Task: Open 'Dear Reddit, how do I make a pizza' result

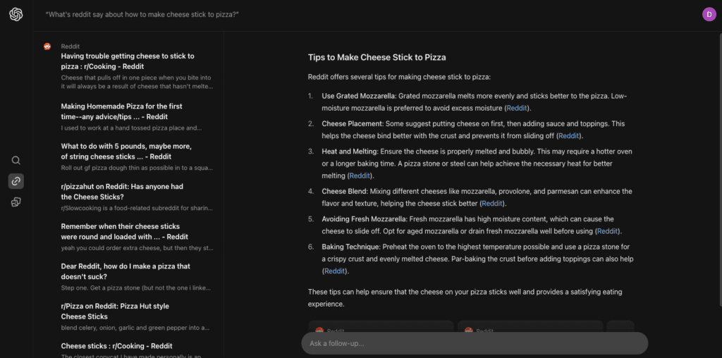Action: [126, 271]
